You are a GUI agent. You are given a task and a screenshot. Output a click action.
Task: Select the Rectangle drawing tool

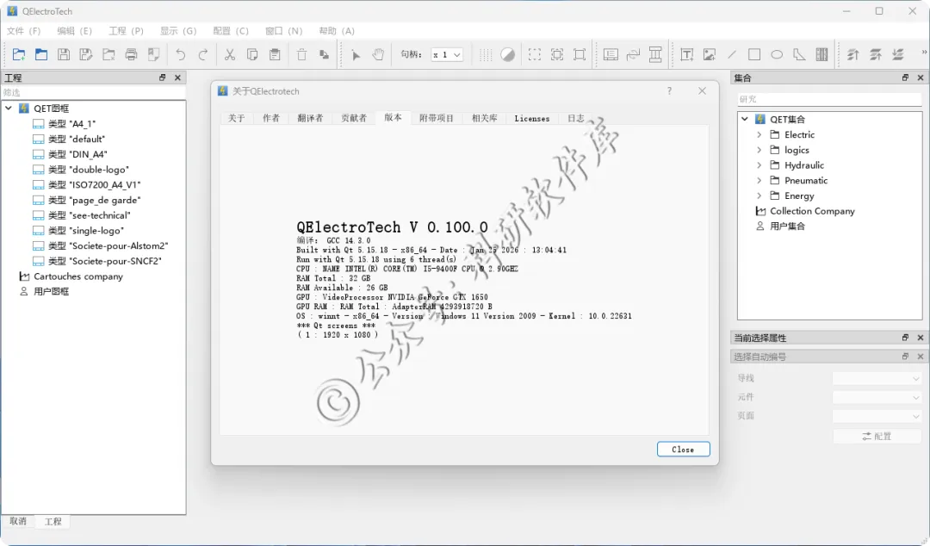pos(754,54)
